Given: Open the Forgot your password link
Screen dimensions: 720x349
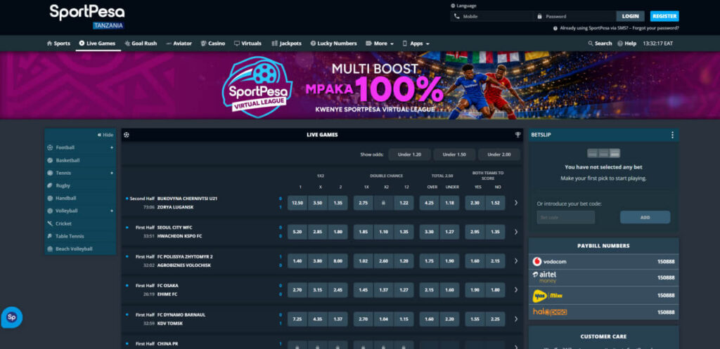Looking at the screenshot, I should (x=655, y=28).
